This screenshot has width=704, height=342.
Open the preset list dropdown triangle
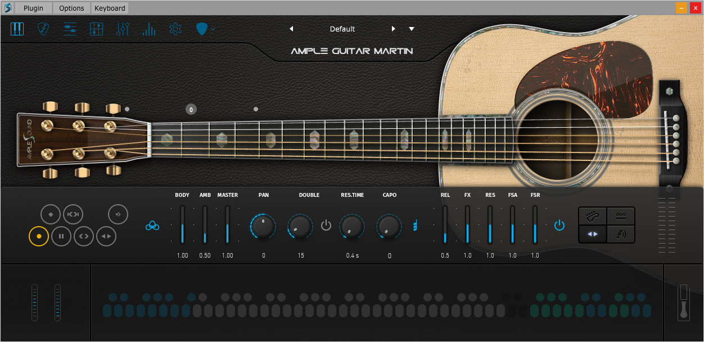(x=412, y=29)
